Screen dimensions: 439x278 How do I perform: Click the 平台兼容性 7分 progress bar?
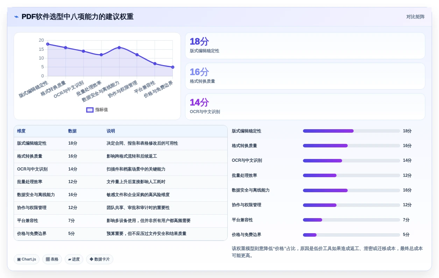pyautogui.click(x=352, y=220)
